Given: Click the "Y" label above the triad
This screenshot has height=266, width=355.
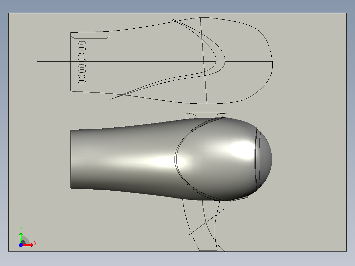Looking at the screenshot, I should [x=21, y=229].
